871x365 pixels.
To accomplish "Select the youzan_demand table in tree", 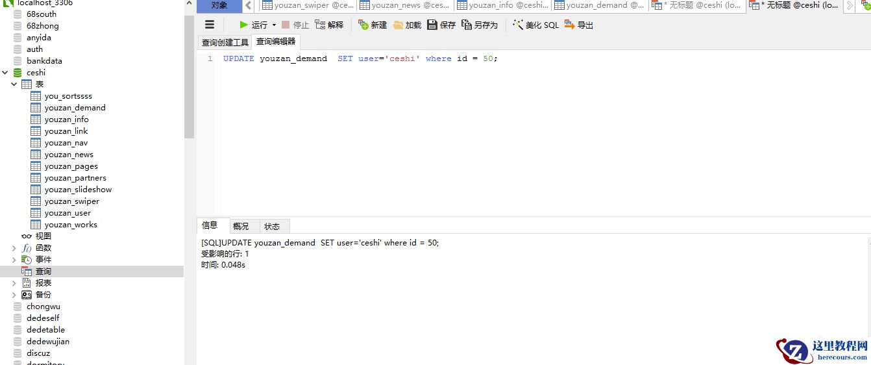I will coord(75,108).
